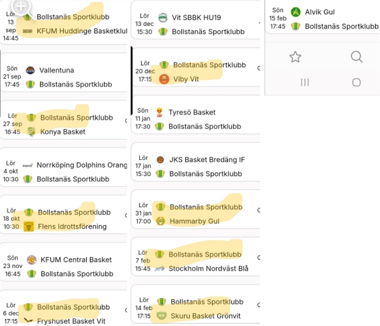Click the Vallentuna team logo
Screen dimensions: 380x326
(x=30, y=70)
